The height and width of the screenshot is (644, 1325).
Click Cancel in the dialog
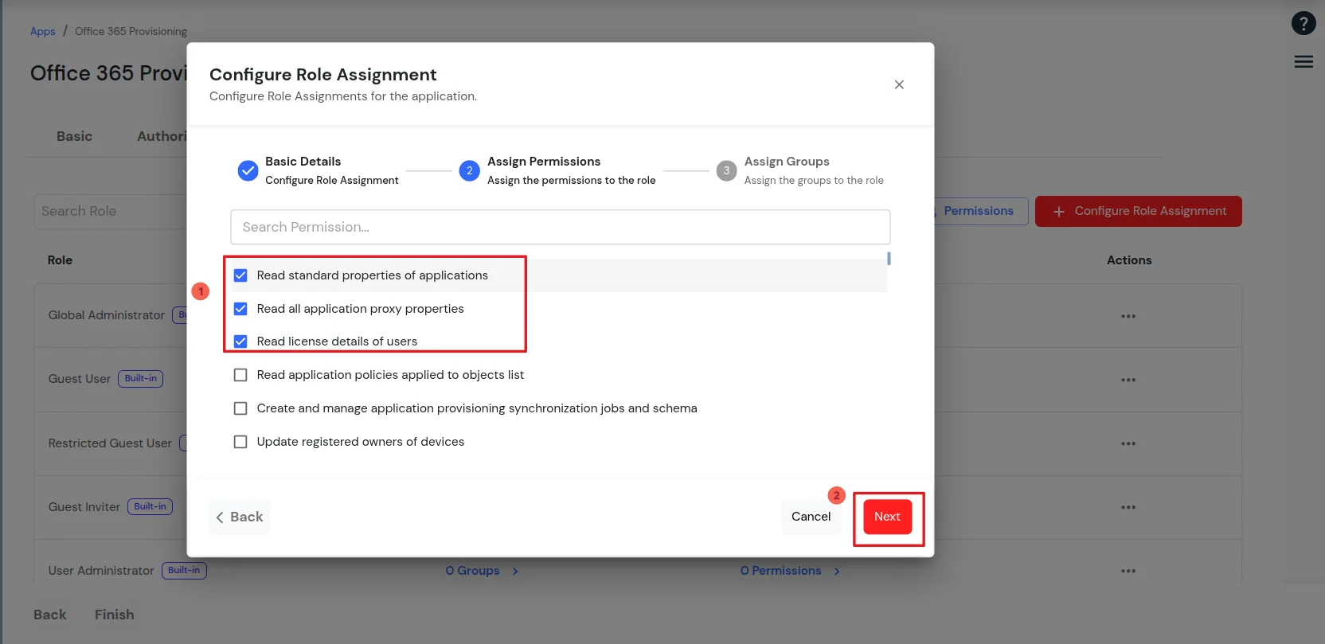811,517
